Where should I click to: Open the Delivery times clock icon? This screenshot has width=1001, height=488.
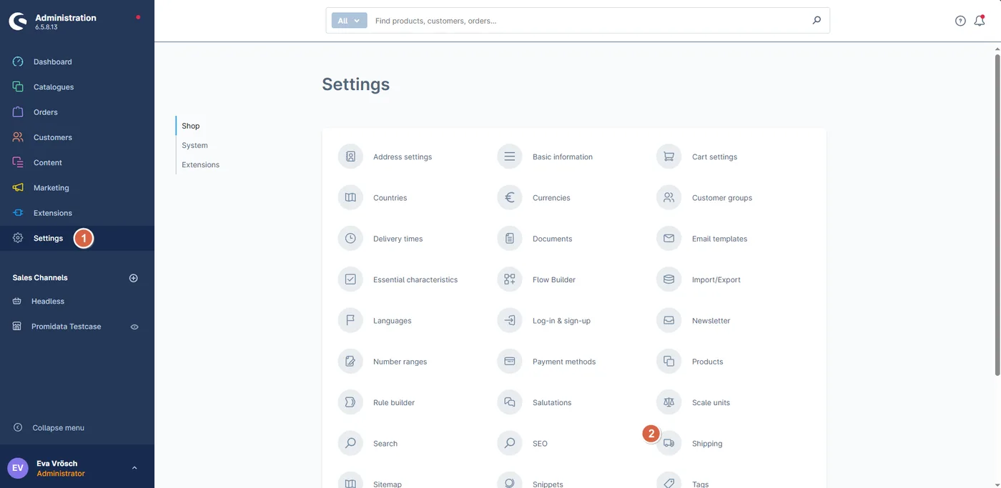(350, 239)
